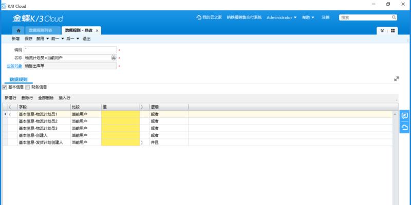The width and height of the screenshot is (411, 205).
Task: Close the 数据规则 - 修改 tab
Action: (97, 31)
